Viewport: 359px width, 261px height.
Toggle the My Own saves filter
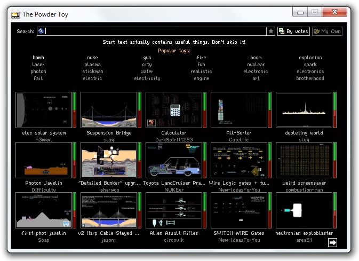[x=327, y=31]
